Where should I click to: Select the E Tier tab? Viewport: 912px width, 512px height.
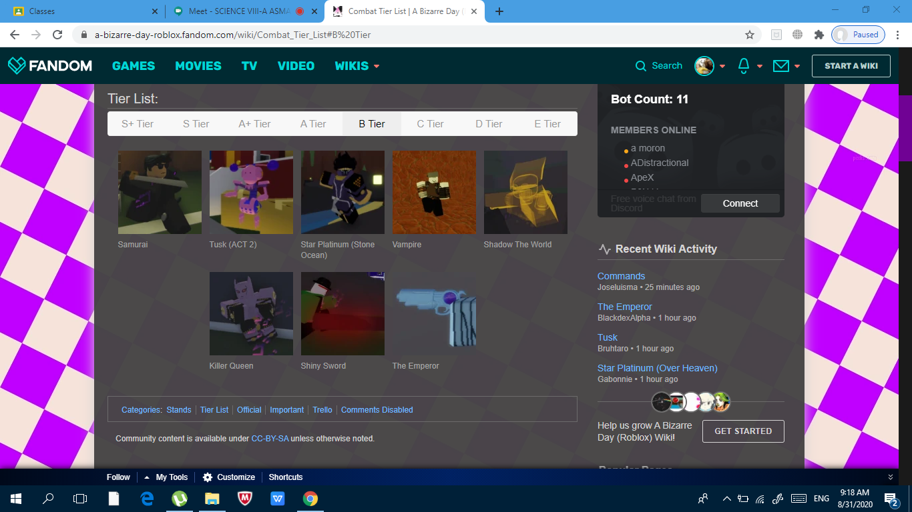[x=547, y=124]
